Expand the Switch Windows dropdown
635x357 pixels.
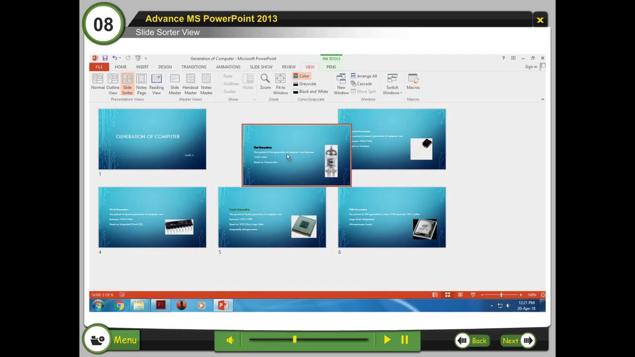(392, 84)
